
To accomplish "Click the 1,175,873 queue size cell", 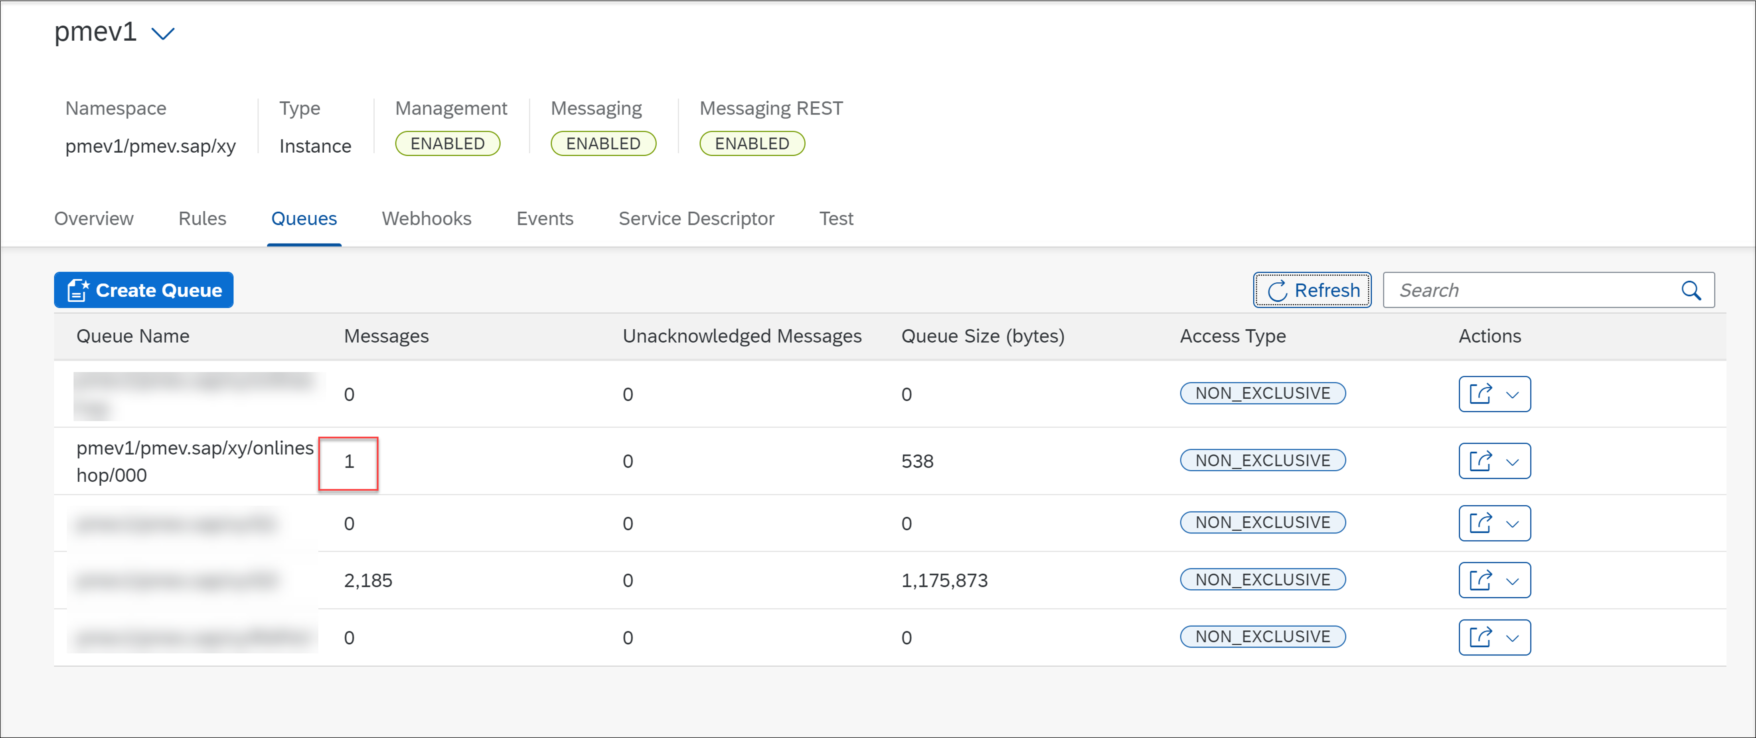I will click(x=945, y=581).
